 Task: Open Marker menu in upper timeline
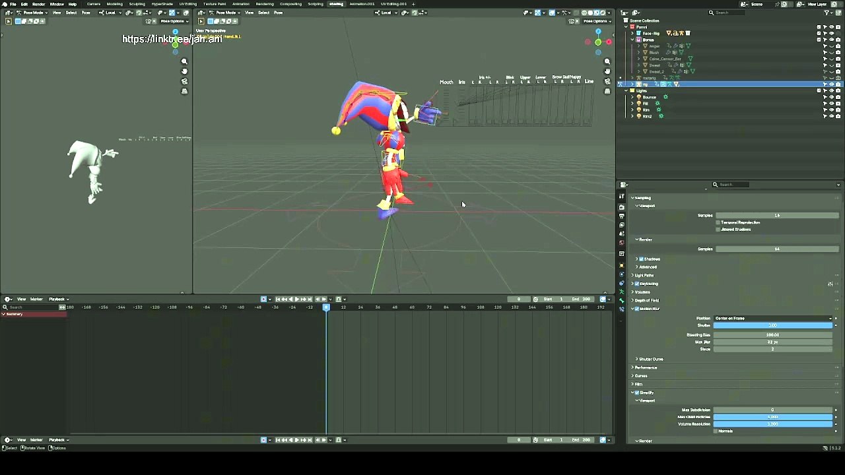tap(36, 300)
